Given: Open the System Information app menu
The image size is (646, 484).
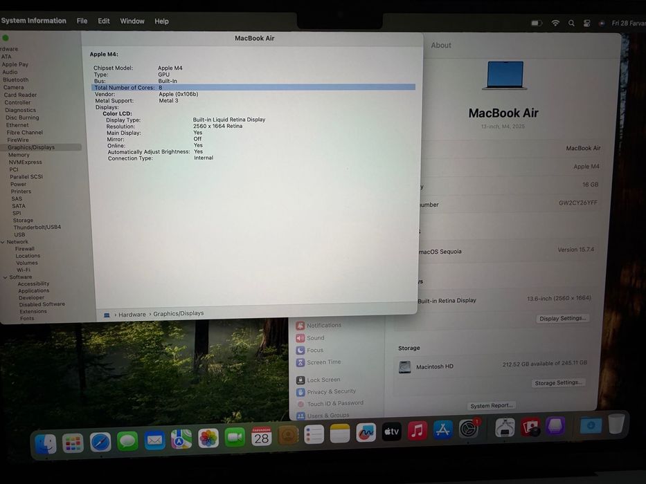Looking at the screenshot, I should (33, 21).
